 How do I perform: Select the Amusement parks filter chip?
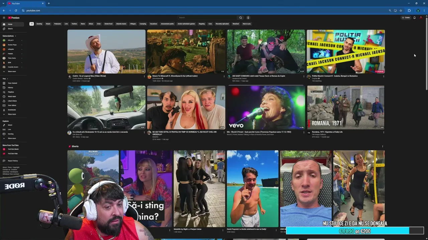[x=167, y=24]
